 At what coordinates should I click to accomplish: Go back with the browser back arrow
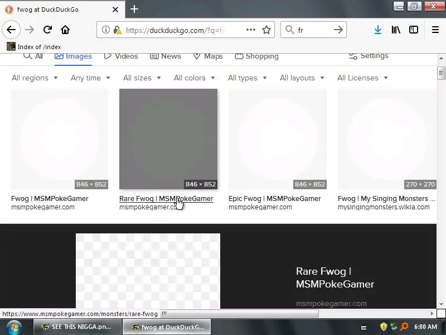click(x=11, y=30)
